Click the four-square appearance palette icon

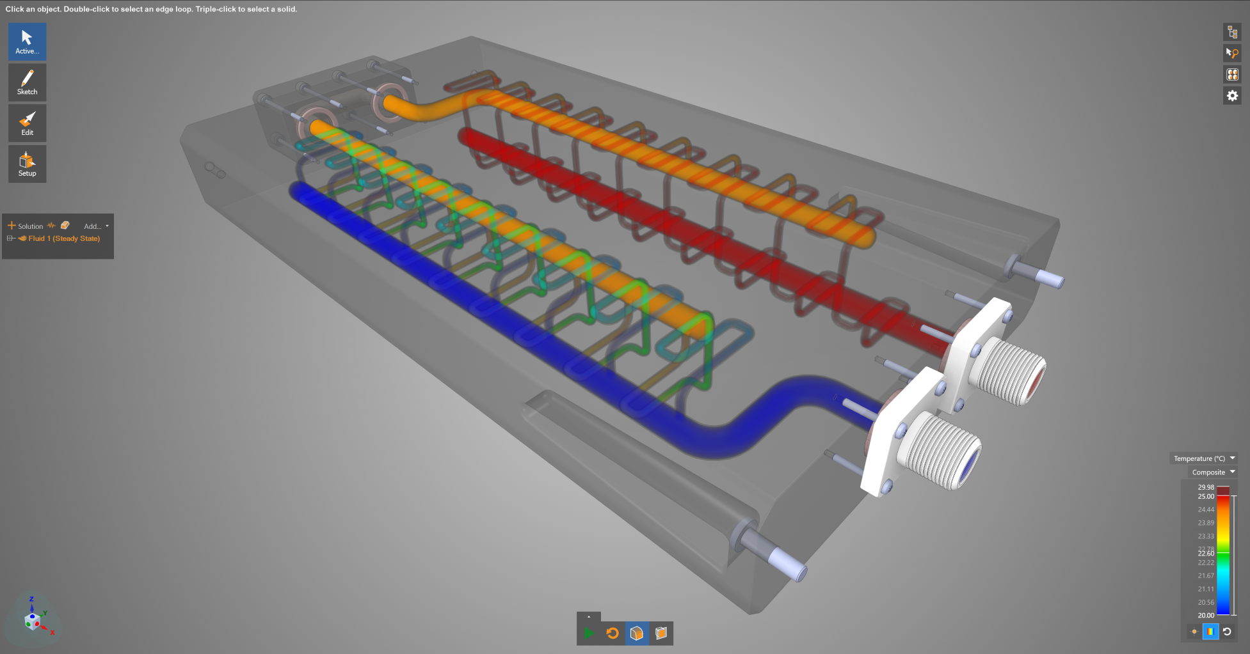click(1232, 75)
